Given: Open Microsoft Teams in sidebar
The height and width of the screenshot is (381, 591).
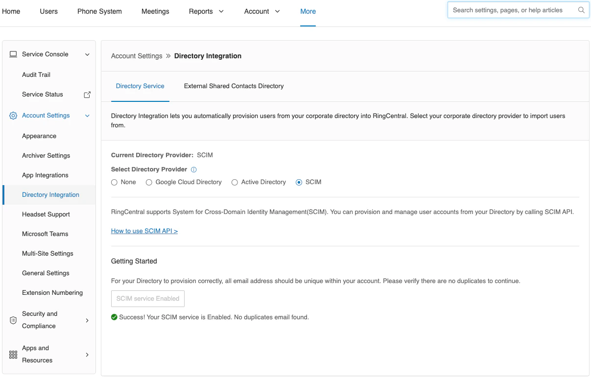Looking at the screenshot, I should [x=45, y=234].
